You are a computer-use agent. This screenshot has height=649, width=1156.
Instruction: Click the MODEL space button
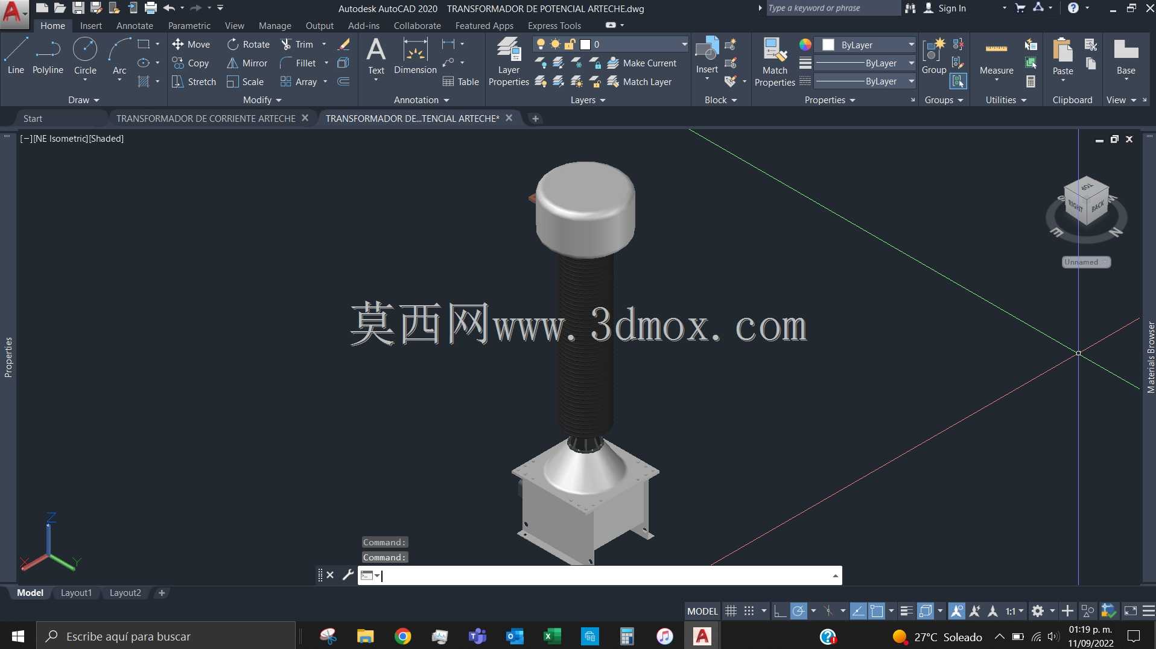coord(702,611)
